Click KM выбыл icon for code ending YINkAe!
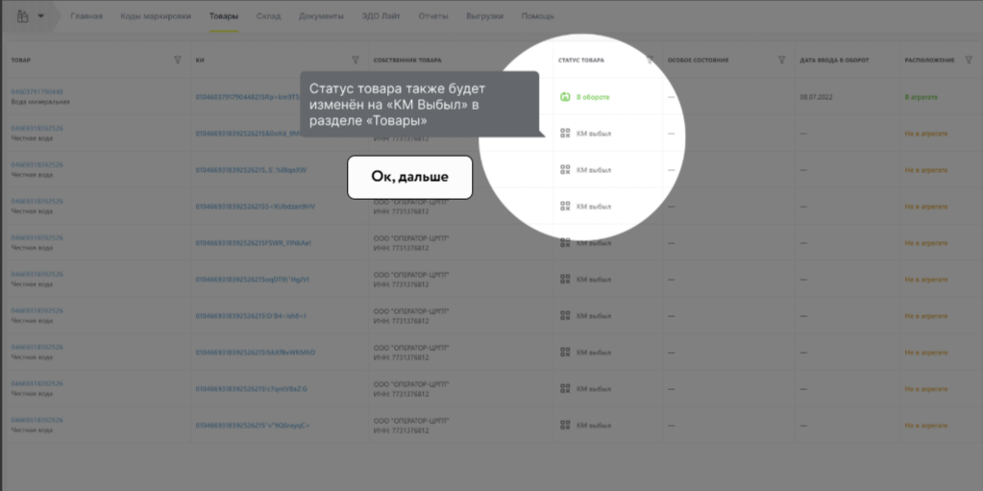This screenshot has width=983, height=491. point(565,243)
